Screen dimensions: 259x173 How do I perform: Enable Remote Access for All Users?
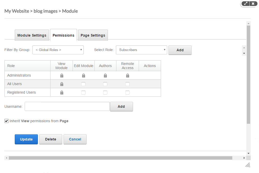(x=127, y=84)
